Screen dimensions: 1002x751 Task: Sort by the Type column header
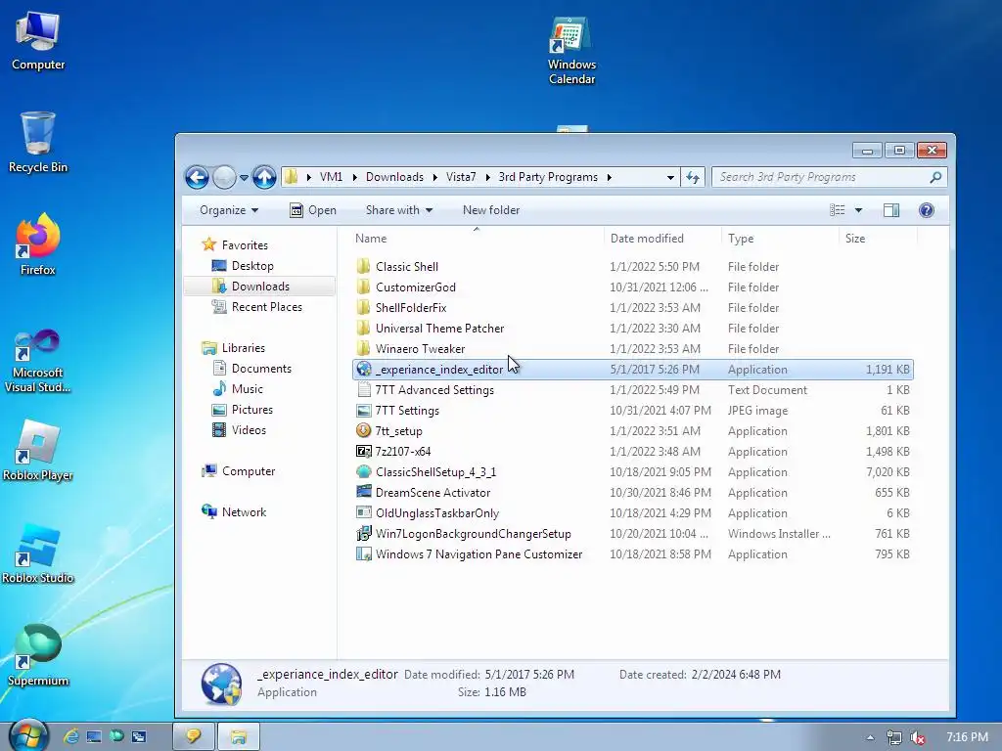point(780,239)
